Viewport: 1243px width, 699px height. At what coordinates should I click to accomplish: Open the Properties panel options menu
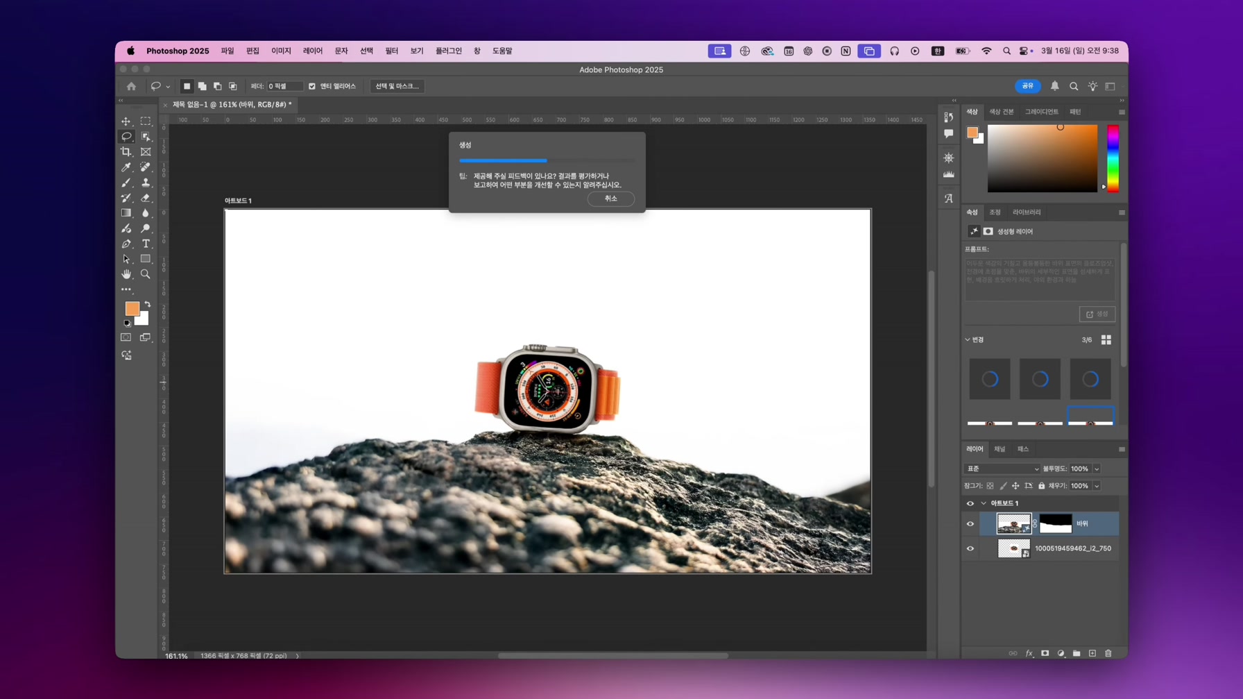click(1122, 212)
